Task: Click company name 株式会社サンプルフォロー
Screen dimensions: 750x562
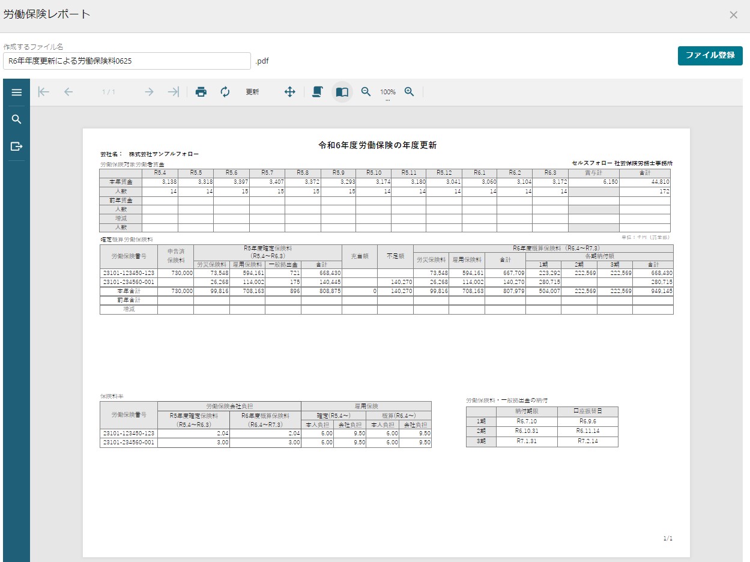Action: (x=163, y=154)
